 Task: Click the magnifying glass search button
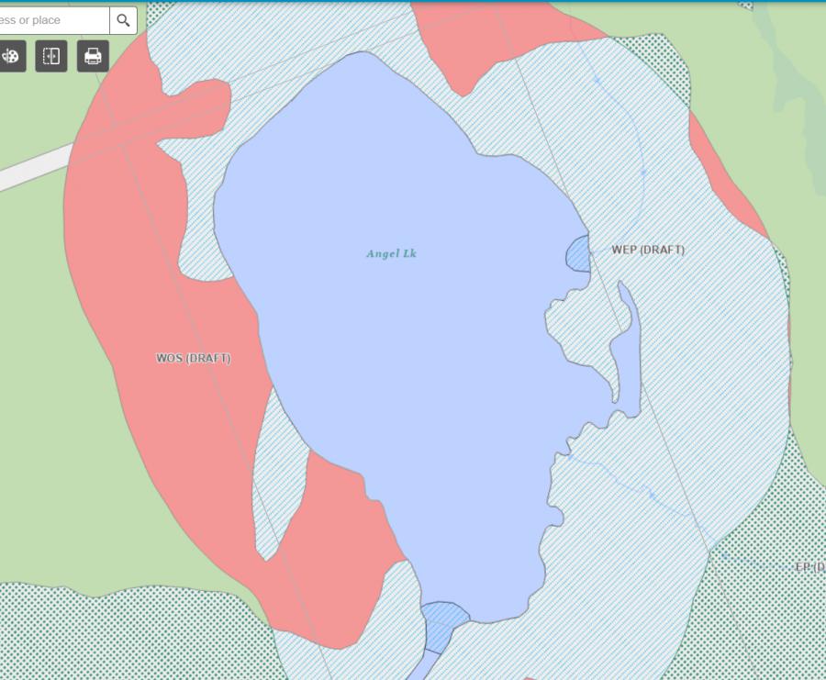pos(123,20)
